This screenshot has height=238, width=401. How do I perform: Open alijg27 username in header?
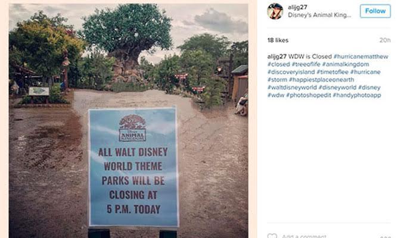point(297,7)
